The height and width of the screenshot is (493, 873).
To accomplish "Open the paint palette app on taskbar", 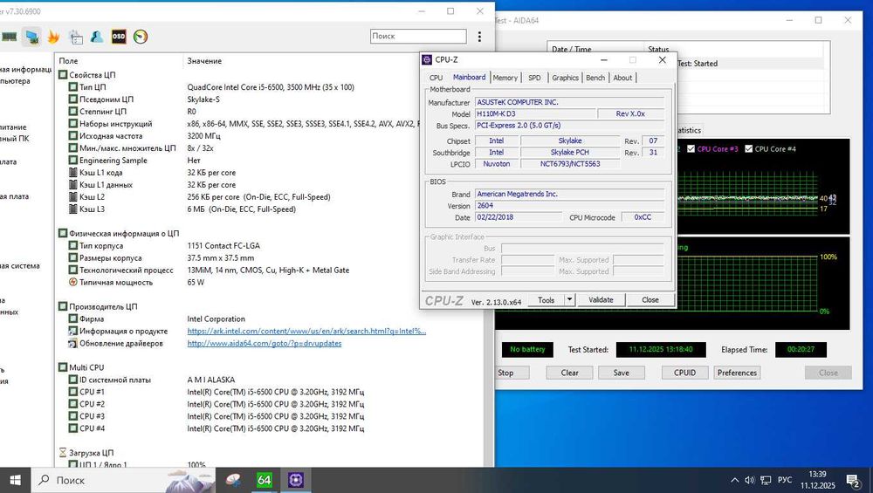I will [233, 480].
